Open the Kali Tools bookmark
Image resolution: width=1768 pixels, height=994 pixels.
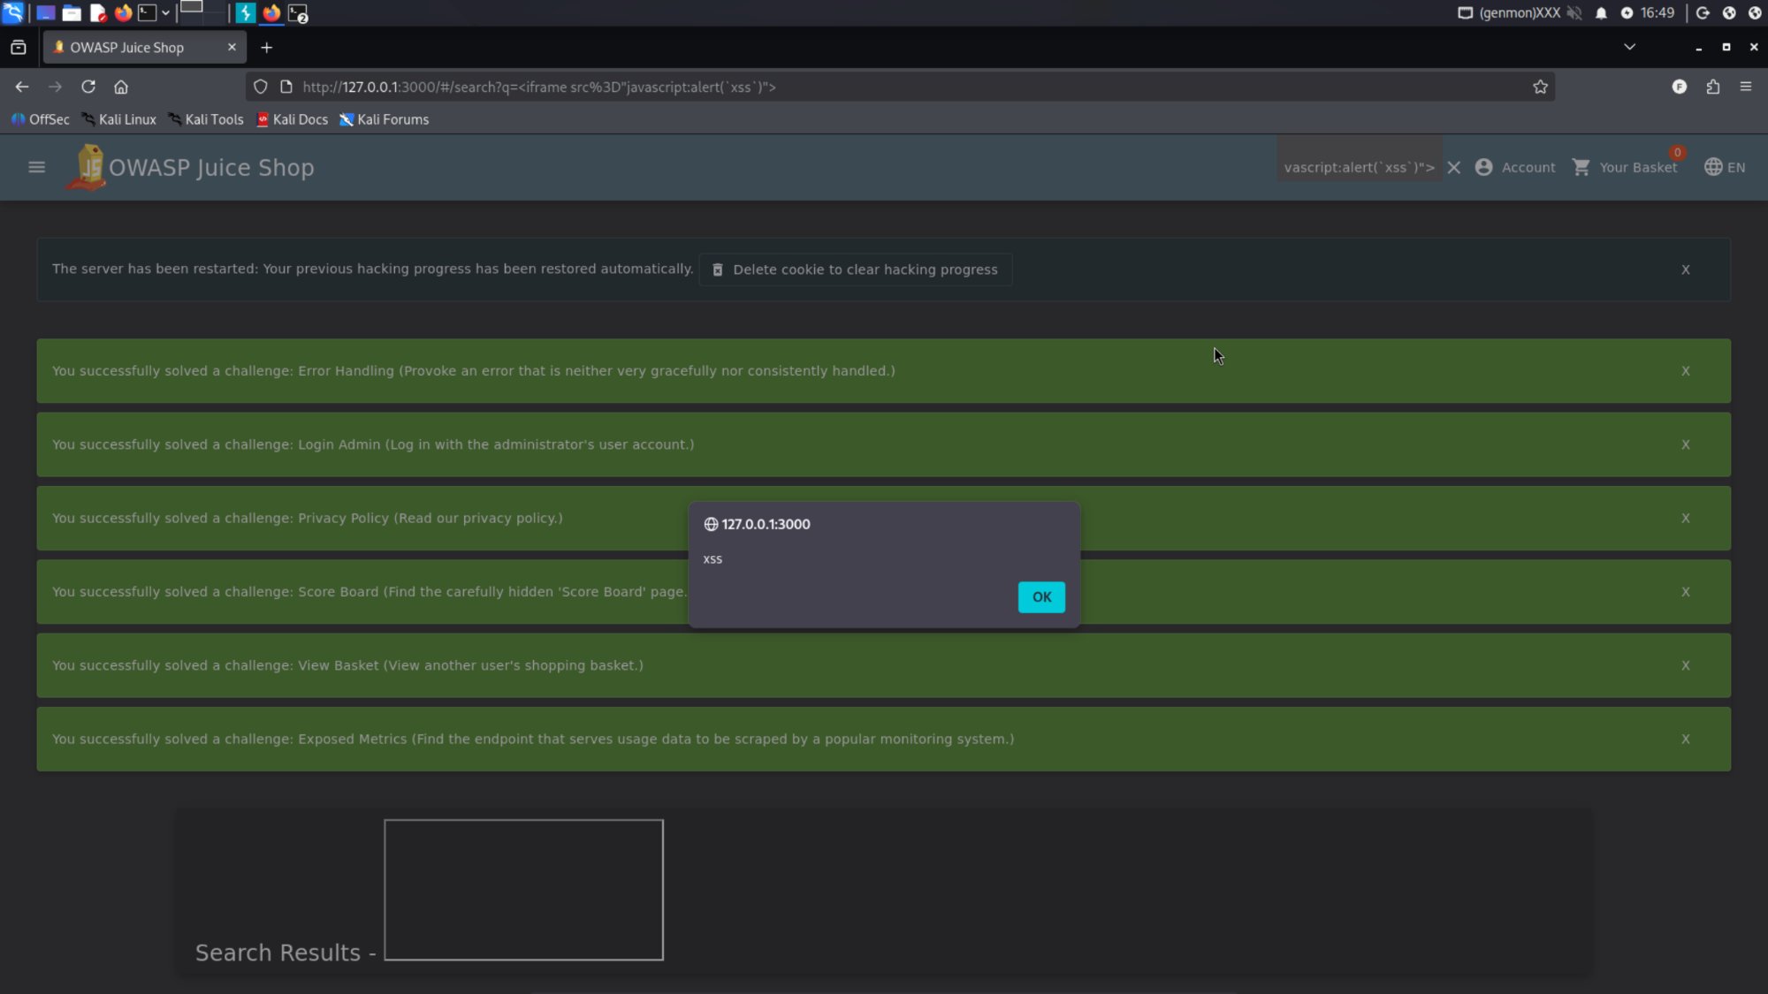pos(205,119)
